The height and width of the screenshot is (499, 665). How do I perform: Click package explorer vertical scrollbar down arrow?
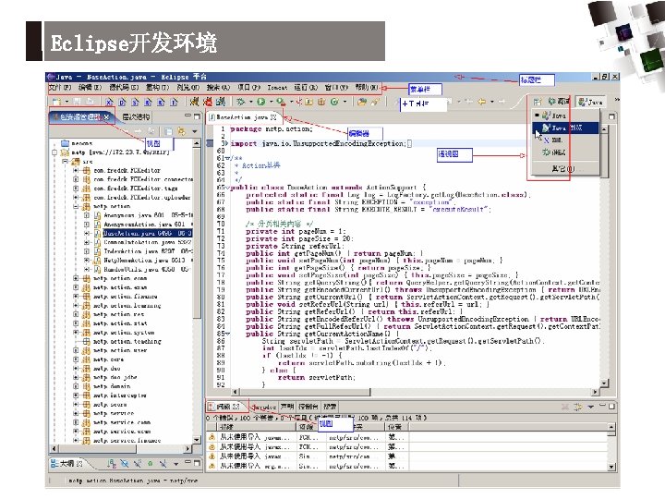click(x=197, y=440)
